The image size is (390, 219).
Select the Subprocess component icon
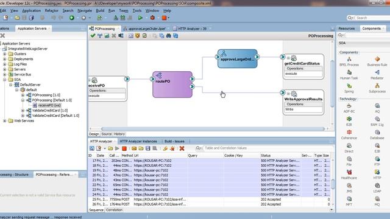tap(377, 86)
